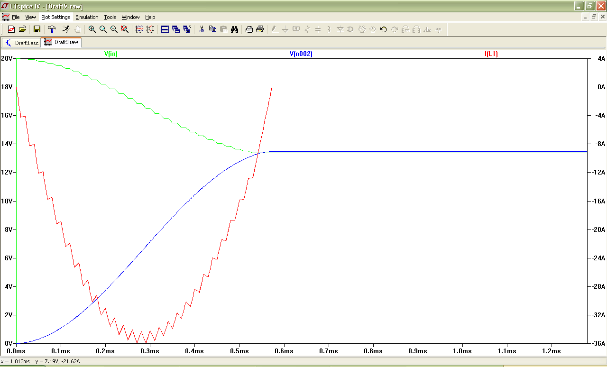Click the Mirror component icon
The width and height of the screenshot is (607, 367).
click(416, 29)
